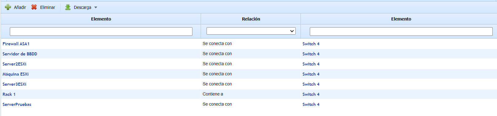The height and width of the screenshot is (116, 497).
Task: Sort by the left Elemento column header
Action: coord(101,19)
